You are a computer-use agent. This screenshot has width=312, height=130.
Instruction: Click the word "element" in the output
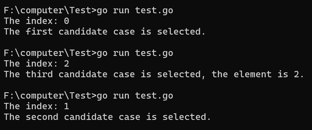[x=253, y=74]
